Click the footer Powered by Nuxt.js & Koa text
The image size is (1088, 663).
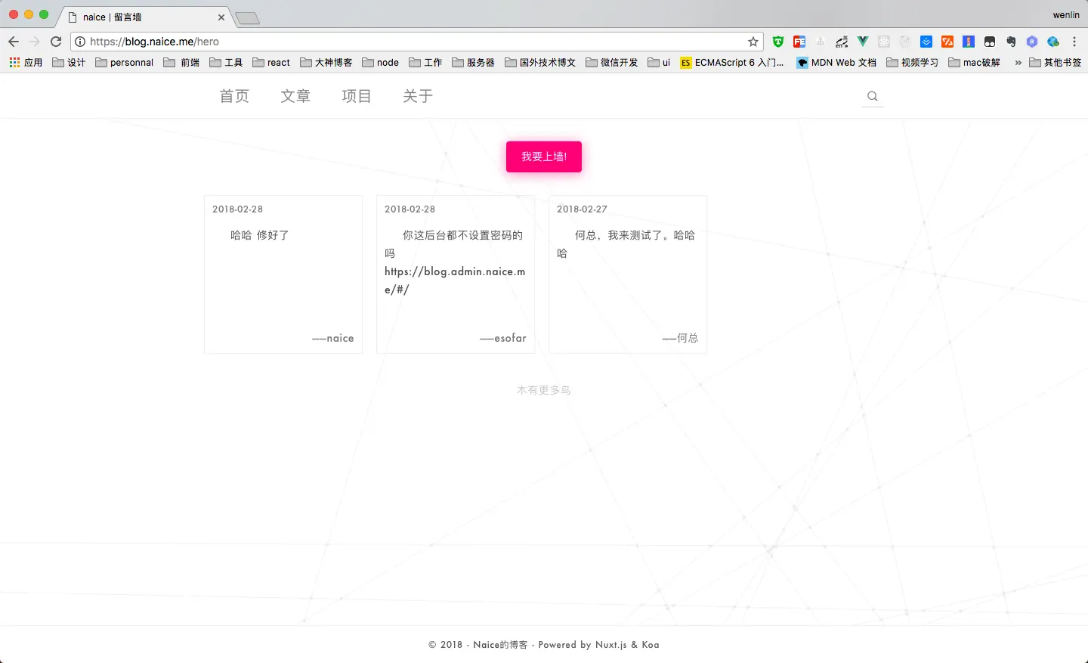click(598, 645)
